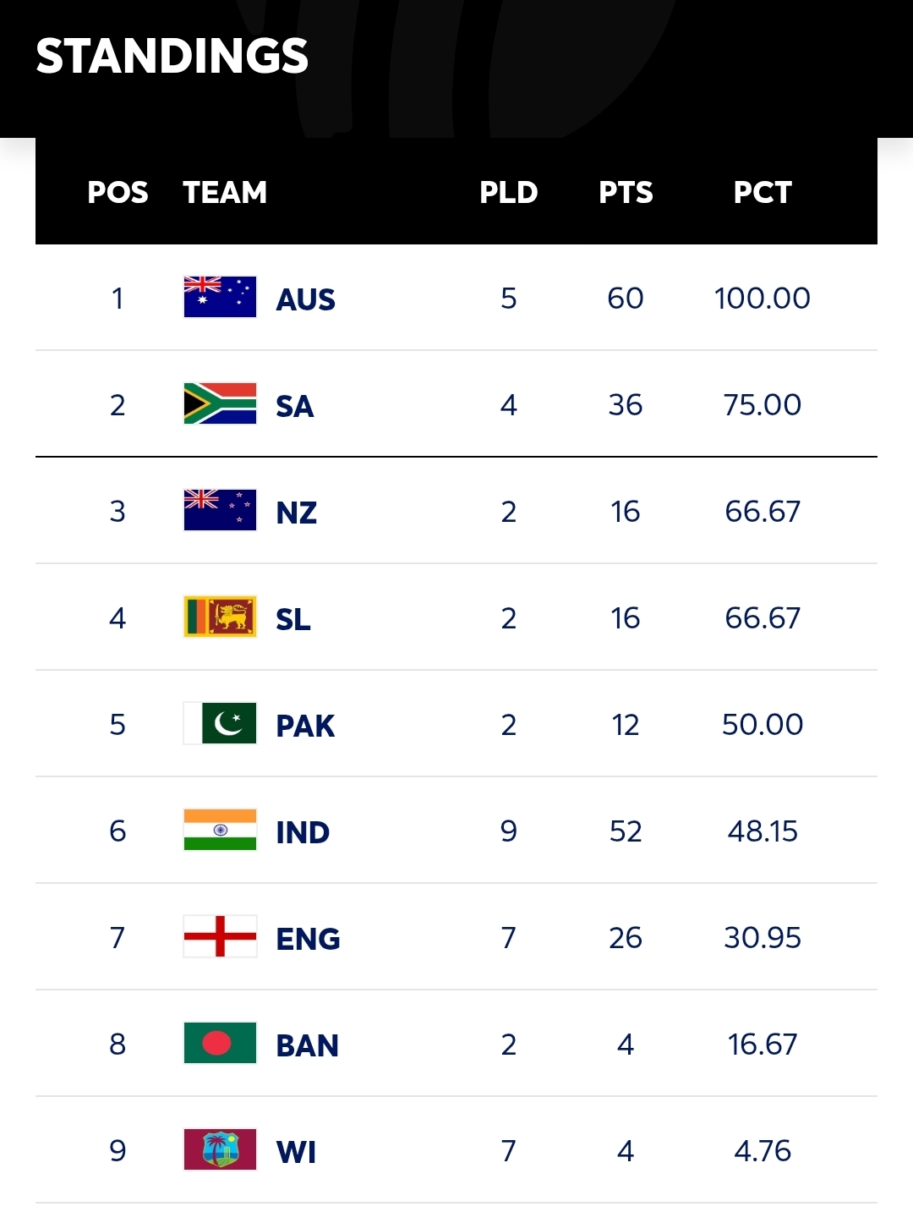Click the PCT column header
The image size is (913, 1212).
point(762,192)
